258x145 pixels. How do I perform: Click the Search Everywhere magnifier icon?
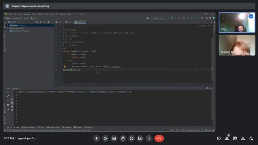pyautogui.click(x=206, y=18)
